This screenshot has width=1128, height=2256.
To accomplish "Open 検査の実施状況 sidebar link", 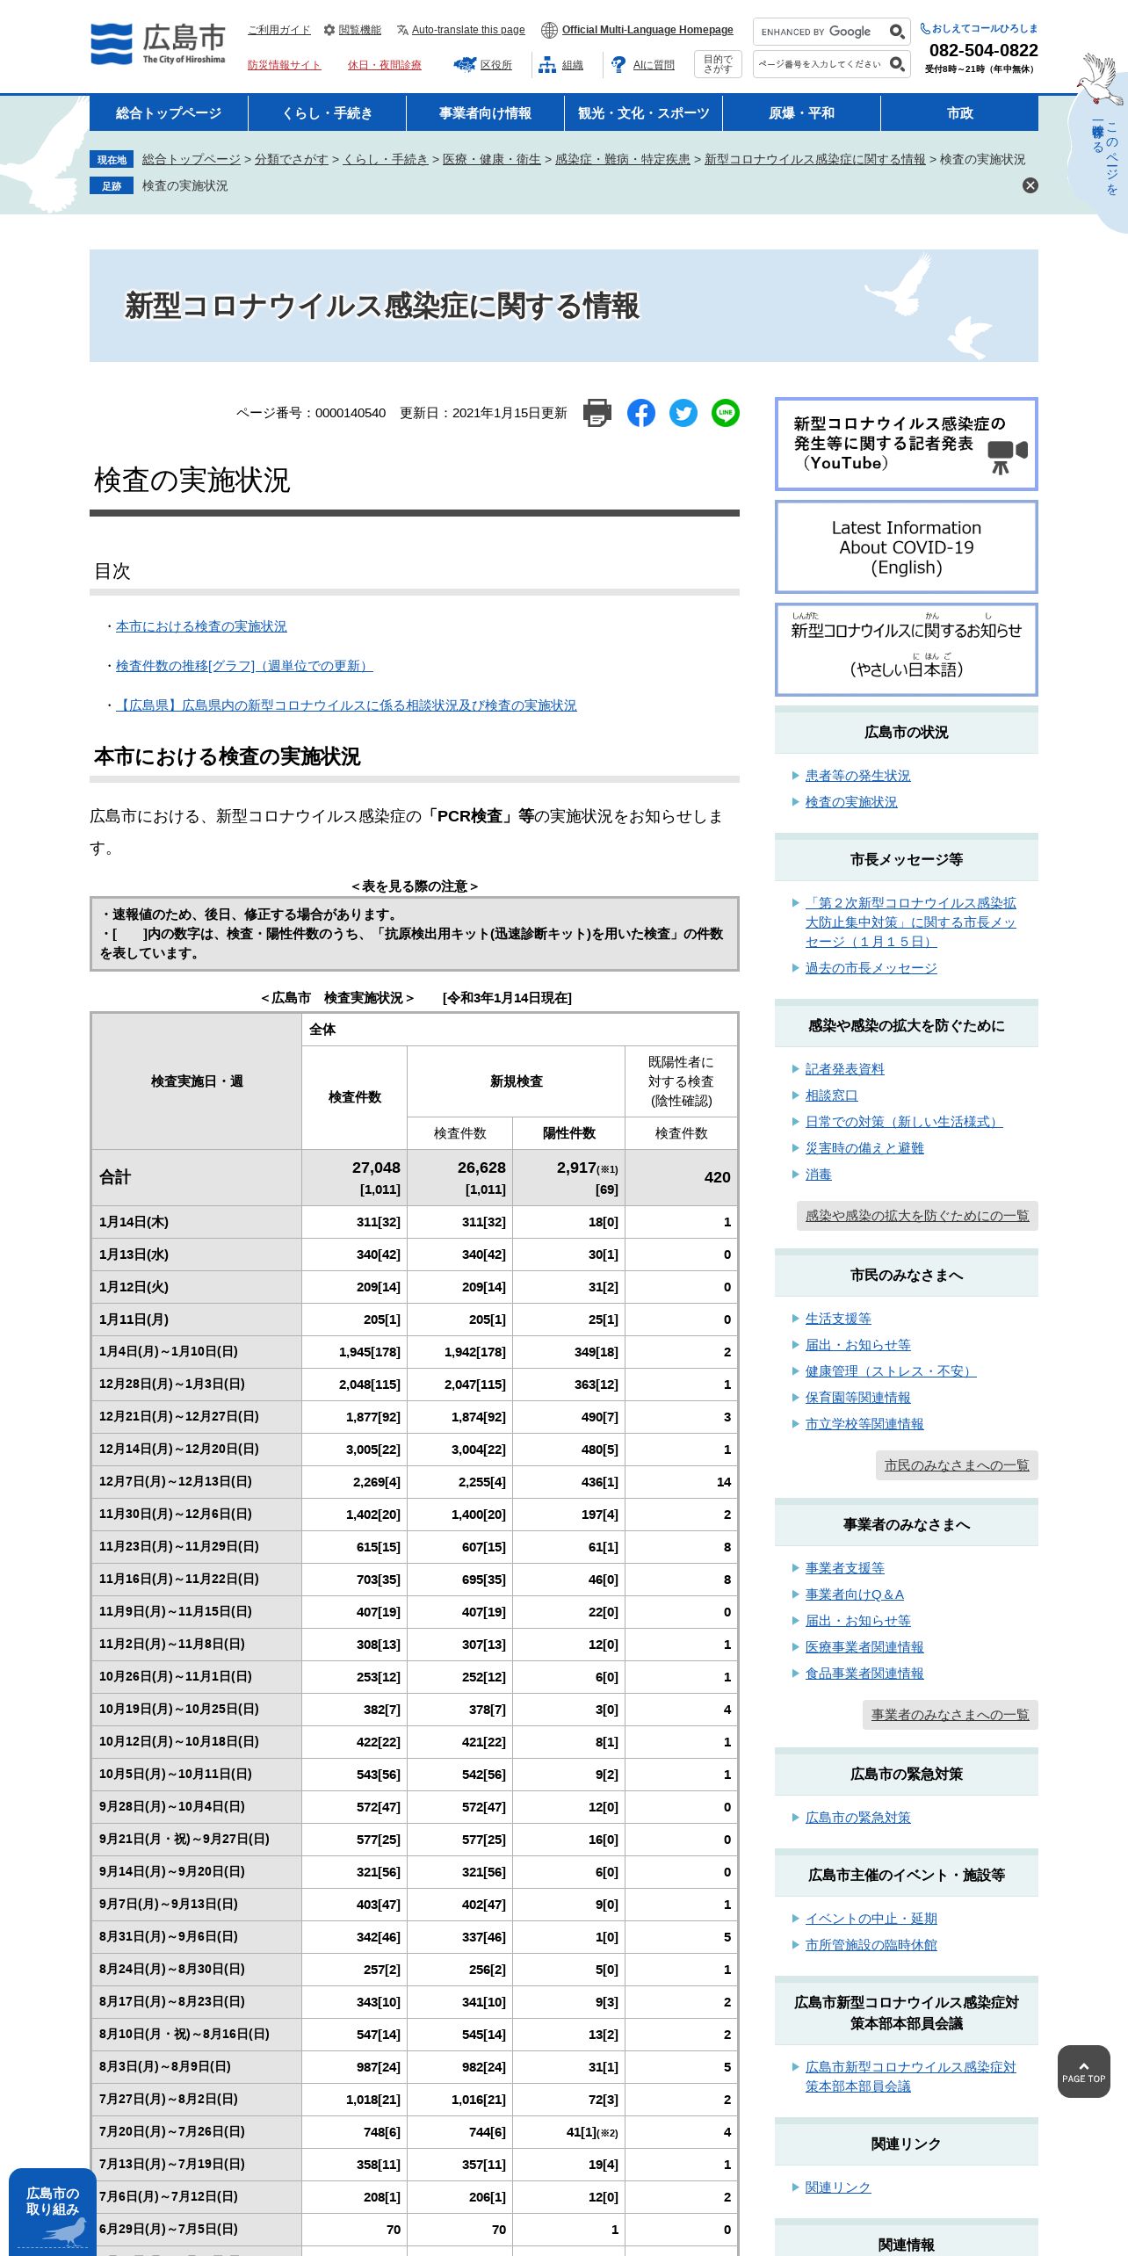I will coord(851,802).
